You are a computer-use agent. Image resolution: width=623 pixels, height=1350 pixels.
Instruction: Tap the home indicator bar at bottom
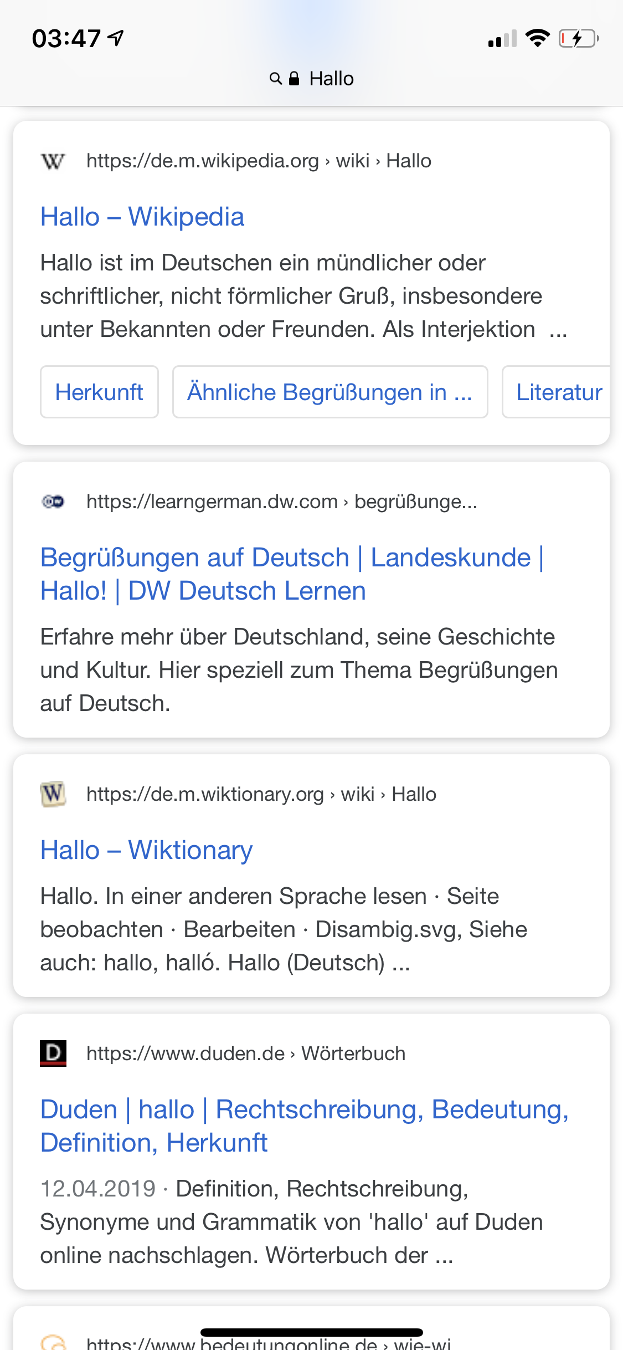(x=311, y=1332)
